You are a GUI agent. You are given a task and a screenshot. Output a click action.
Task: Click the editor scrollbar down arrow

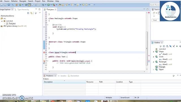pyautogui.click(x=147, y=69)
